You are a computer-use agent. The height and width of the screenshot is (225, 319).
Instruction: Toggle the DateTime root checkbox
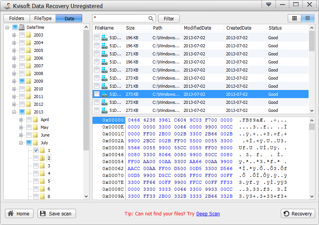[15, 27]
